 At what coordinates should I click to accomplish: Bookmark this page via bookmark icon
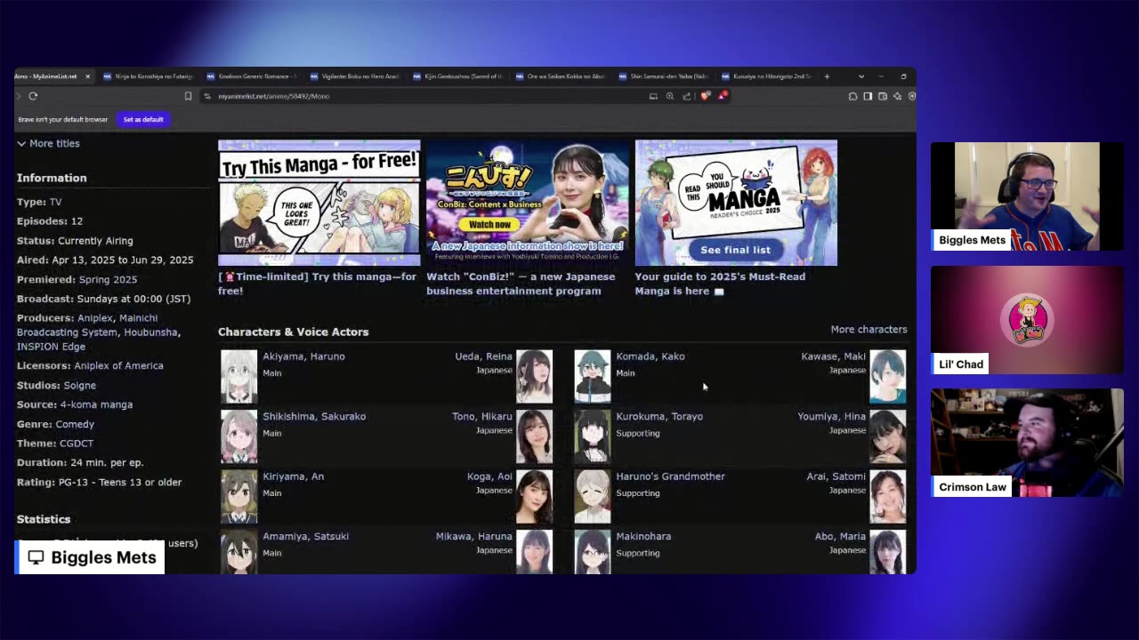tap(188, 96)
